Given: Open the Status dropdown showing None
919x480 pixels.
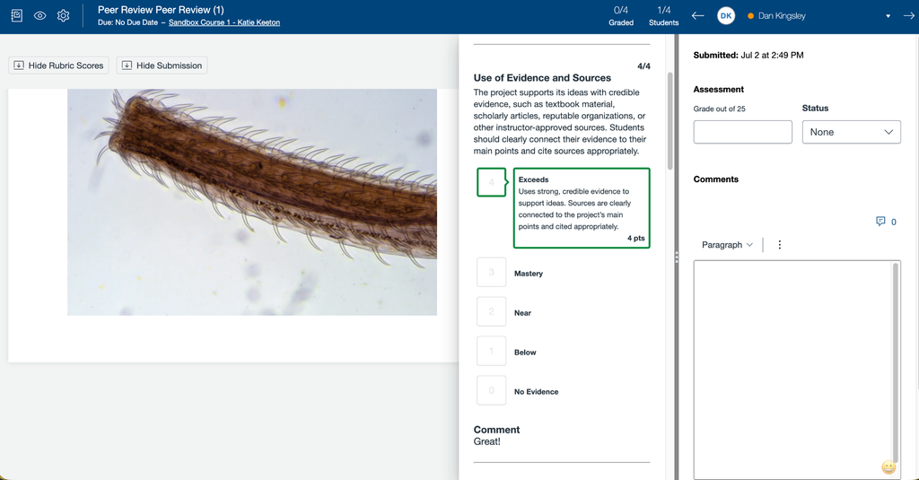Looking at the screenshot, I should (851, 132).
